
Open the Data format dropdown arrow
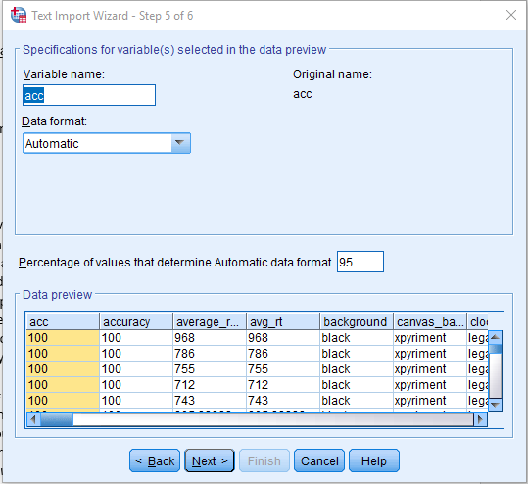click(x=180, y=143)
